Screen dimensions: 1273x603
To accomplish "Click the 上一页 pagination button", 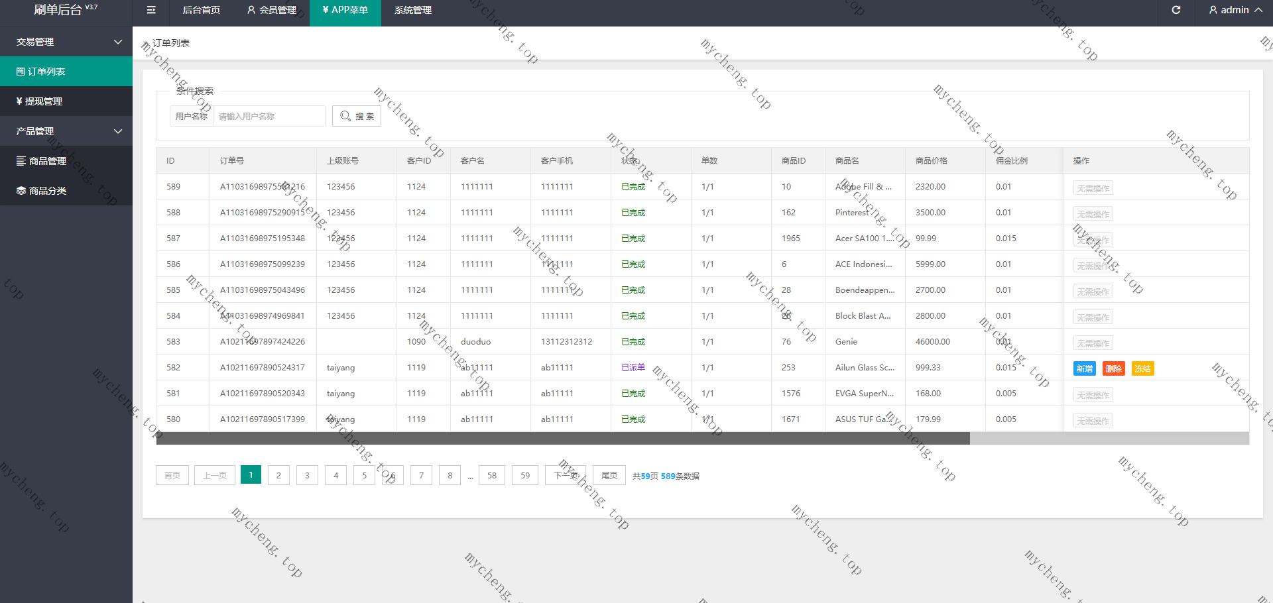I will click(x=215, y=475).
